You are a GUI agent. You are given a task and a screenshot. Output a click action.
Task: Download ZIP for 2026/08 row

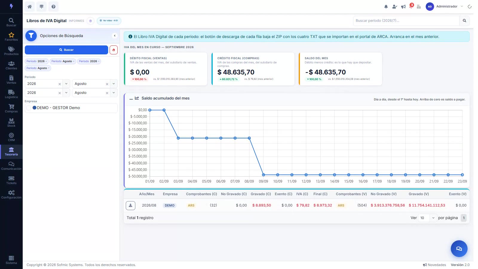pos(131,205)
